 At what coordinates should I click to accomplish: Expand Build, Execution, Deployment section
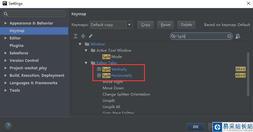tap(5, 75)
